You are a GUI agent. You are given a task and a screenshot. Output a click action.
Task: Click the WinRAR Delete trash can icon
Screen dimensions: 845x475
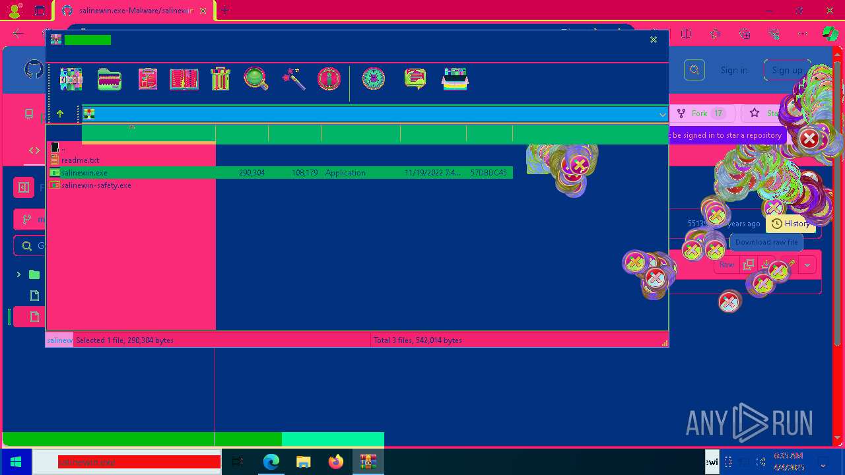tap(220, 79)
